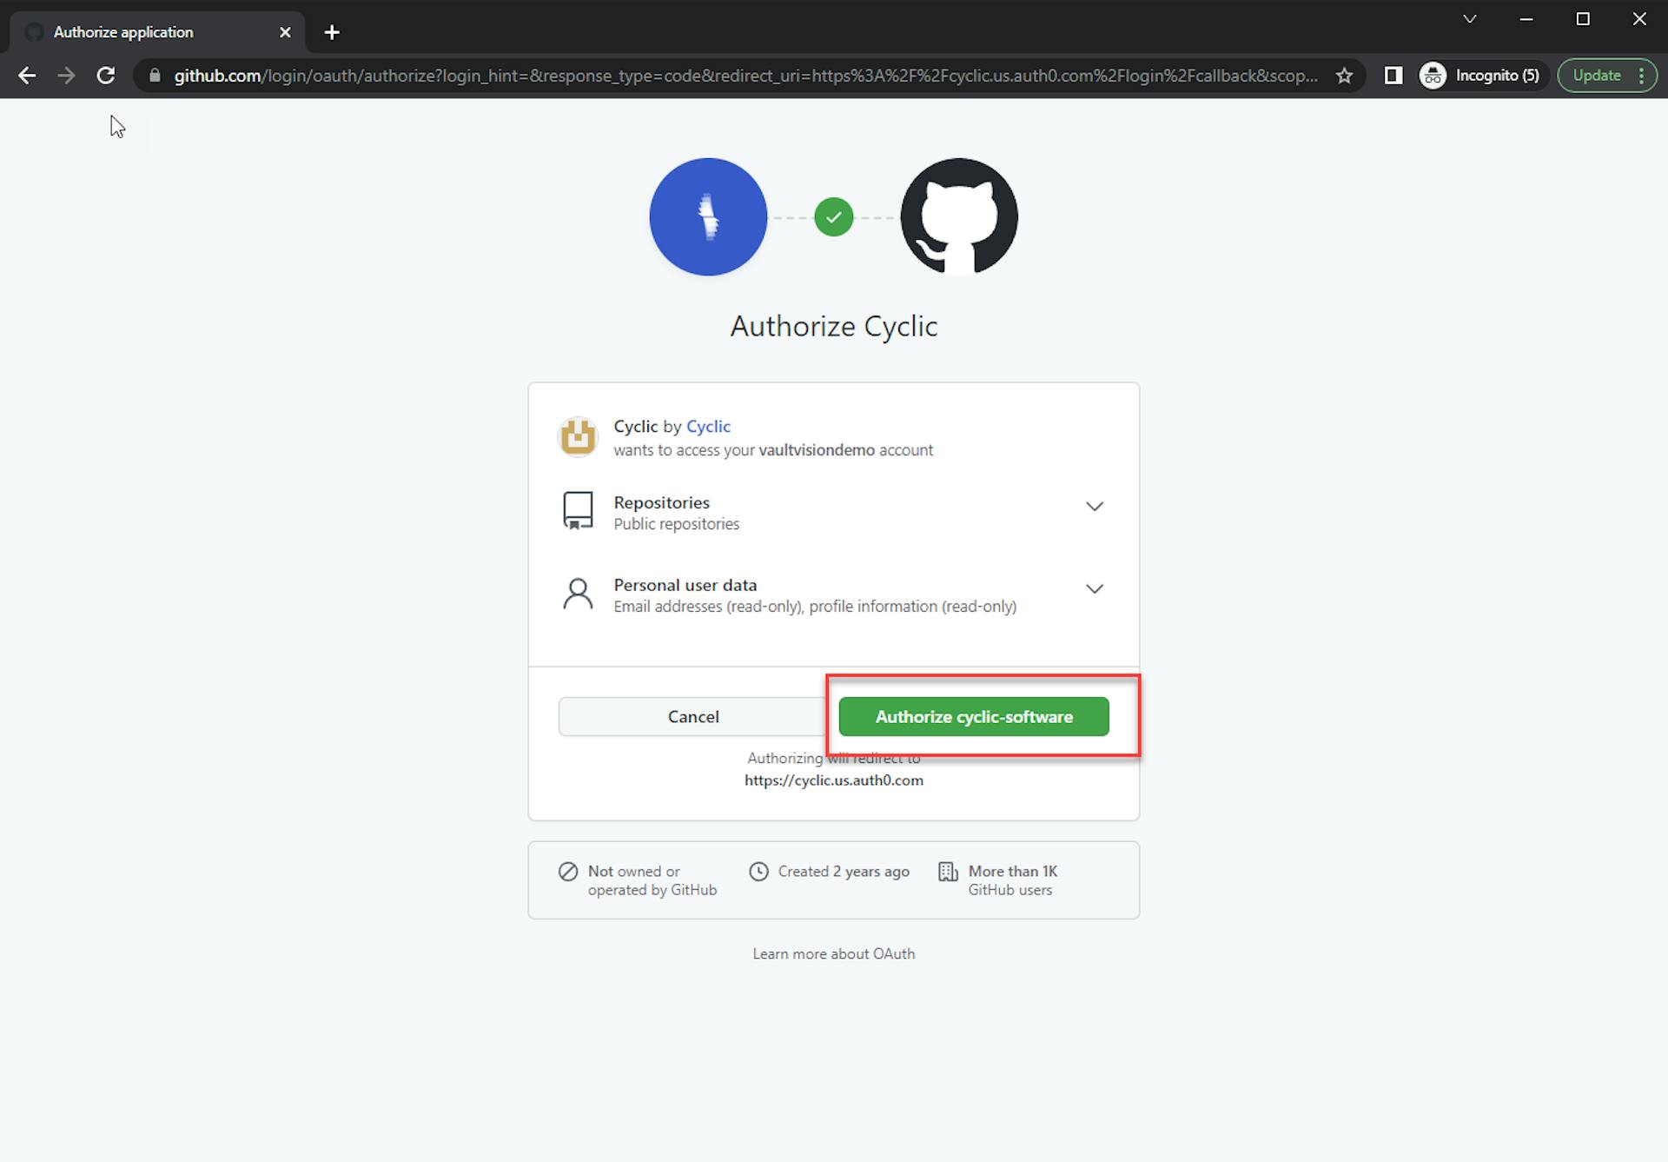Click the green checkmark between the icons

click(x=833, y=216)
